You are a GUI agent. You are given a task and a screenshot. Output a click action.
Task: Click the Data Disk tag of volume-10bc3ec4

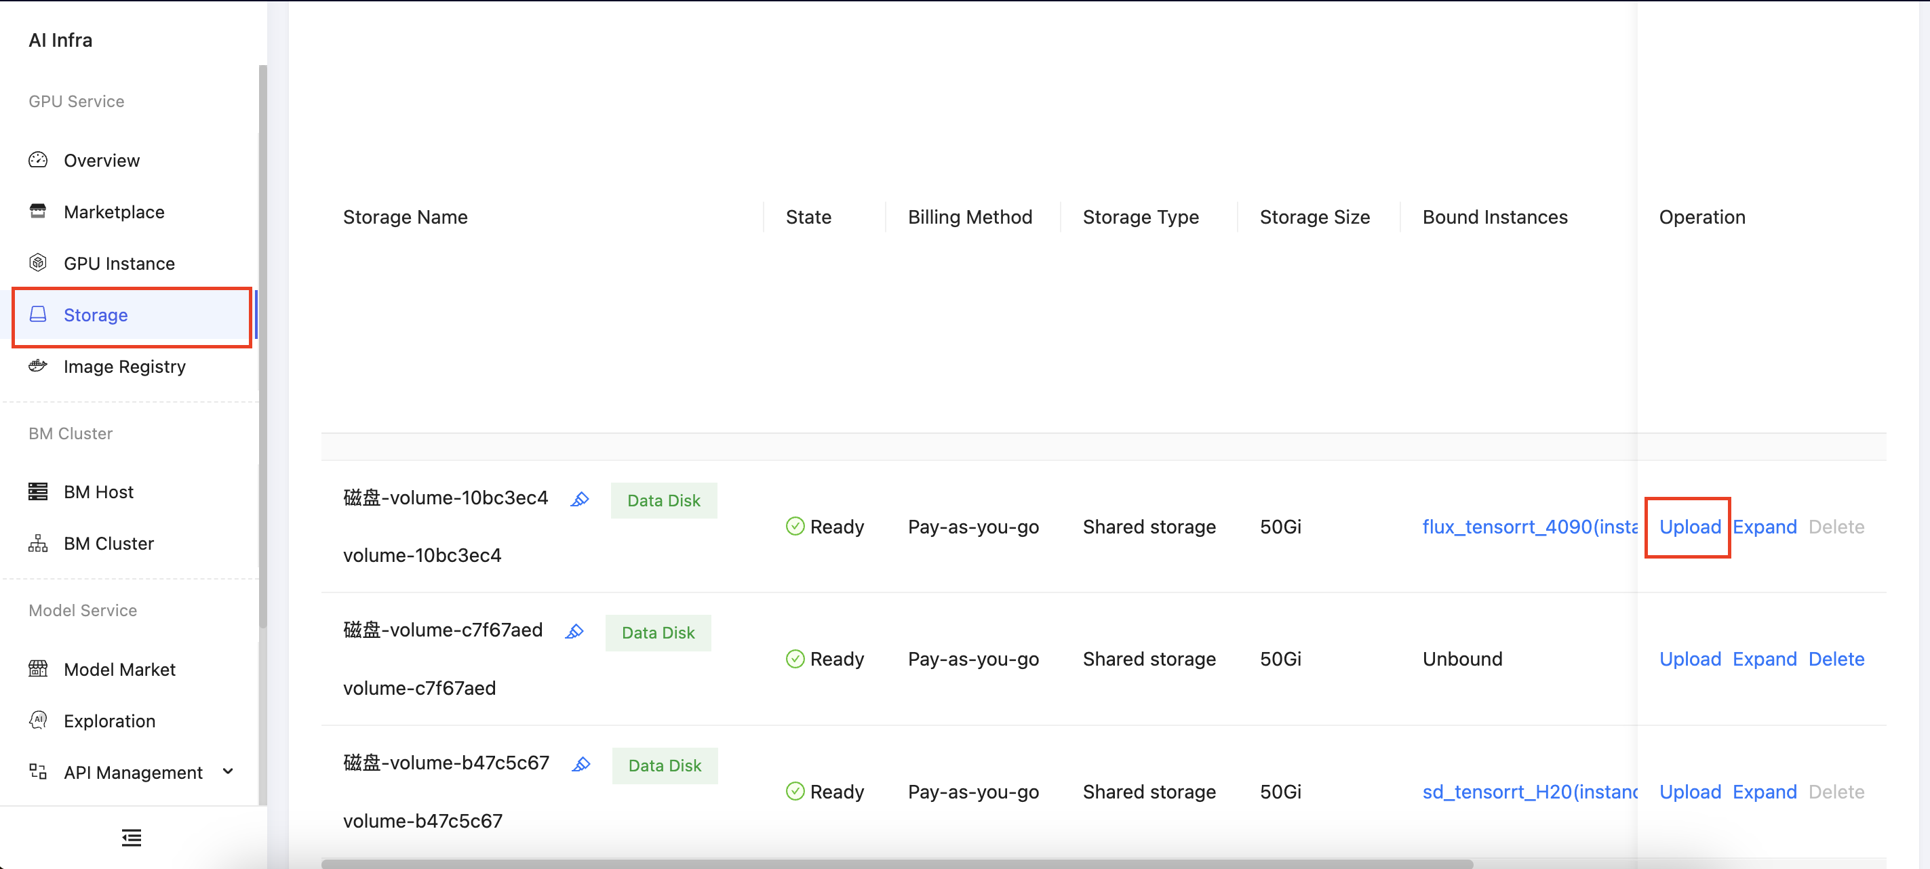pyautogui.click(x=664, y=500)
